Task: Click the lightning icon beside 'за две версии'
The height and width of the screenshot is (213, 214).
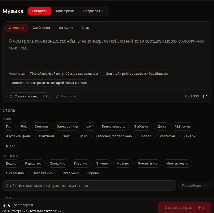Action: 5,205
